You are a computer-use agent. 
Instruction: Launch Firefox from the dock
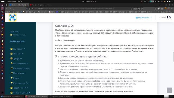pyautogui.click(x=2, y=8)
